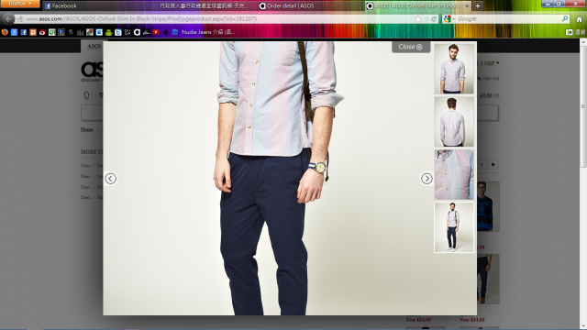
Task: Select the full-body outfit thumbnail
Action: point(454,227)
